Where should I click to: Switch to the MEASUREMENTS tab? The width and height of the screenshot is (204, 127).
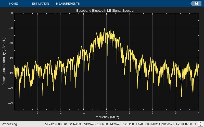[68, 4]
